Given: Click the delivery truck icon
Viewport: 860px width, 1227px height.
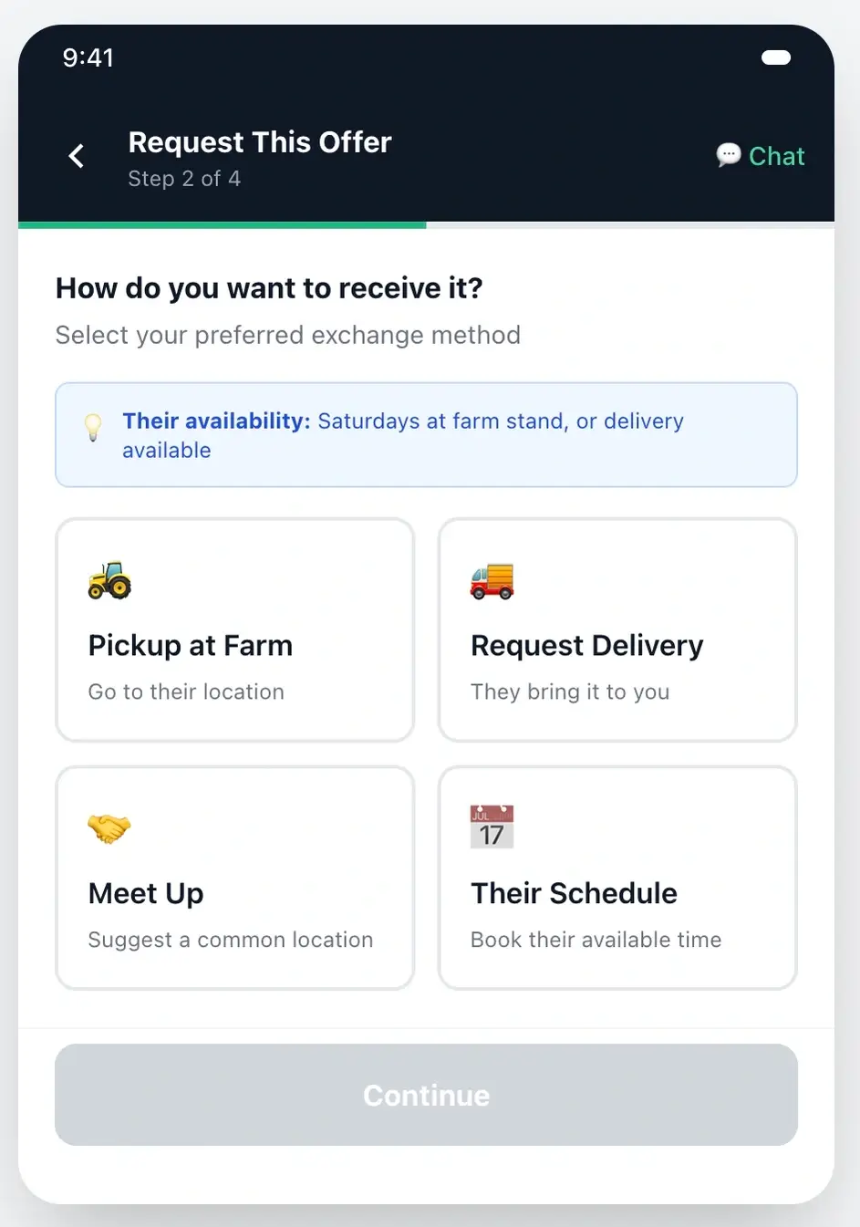Looking at the screenshot, I should point(491,580).
